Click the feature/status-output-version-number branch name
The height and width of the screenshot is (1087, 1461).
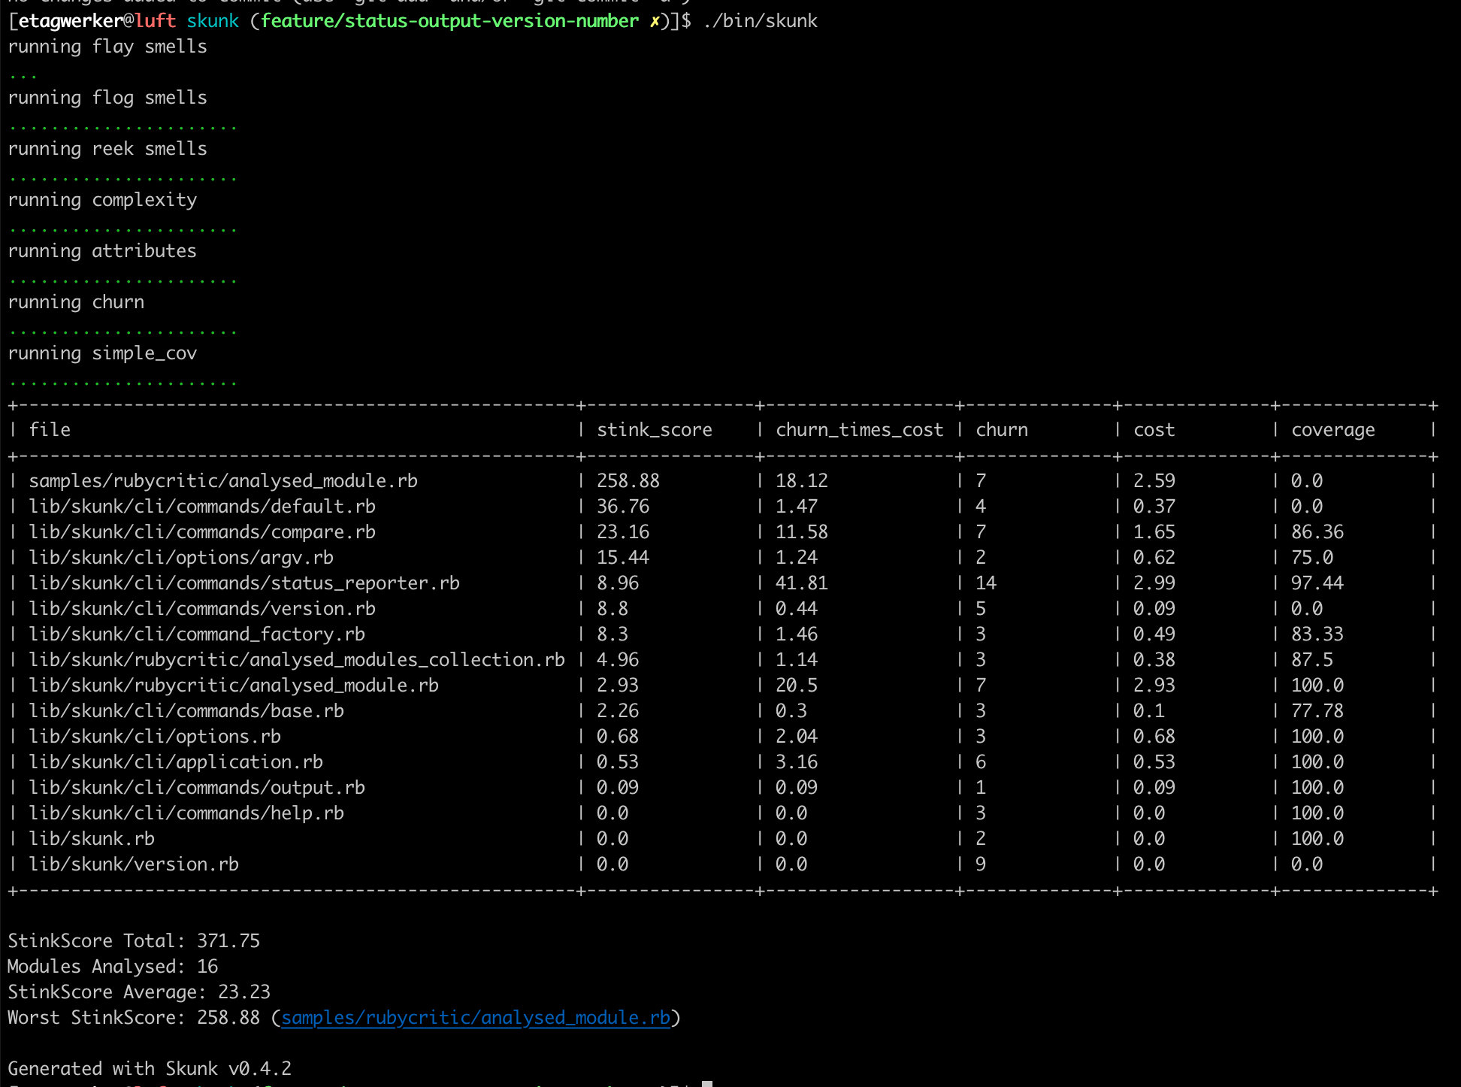(449, 21)
